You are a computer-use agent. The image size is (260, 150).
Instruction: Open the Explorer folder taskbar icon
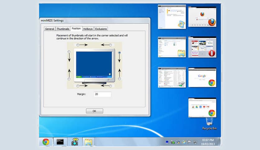click(88, 142)
